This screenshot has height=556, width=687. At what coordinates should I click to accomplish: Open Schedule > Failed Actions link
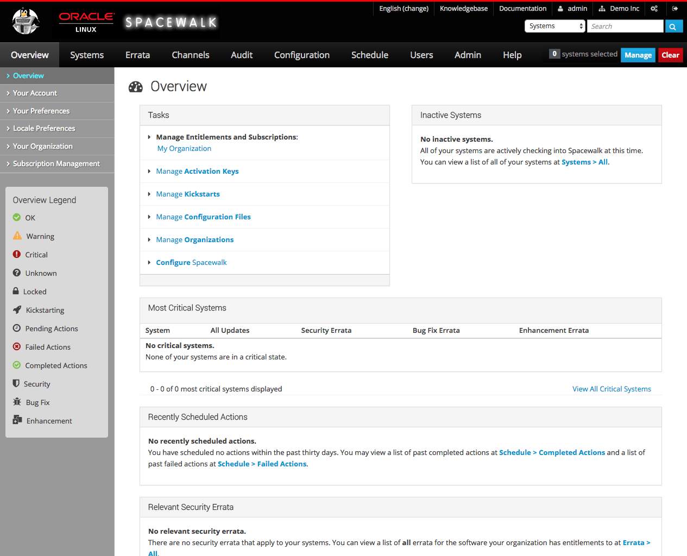click(x=262, y=464)
